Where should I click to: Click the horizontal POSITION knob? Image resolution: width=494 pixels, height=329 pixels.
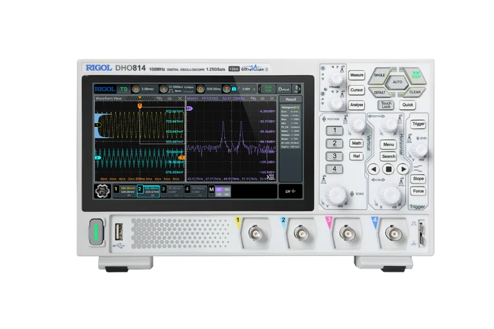(x=390, y=125)
